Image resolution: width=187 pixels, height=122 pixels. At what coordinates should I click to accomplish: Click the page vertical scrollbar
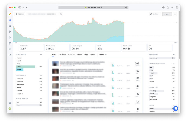tap(179, 35)
